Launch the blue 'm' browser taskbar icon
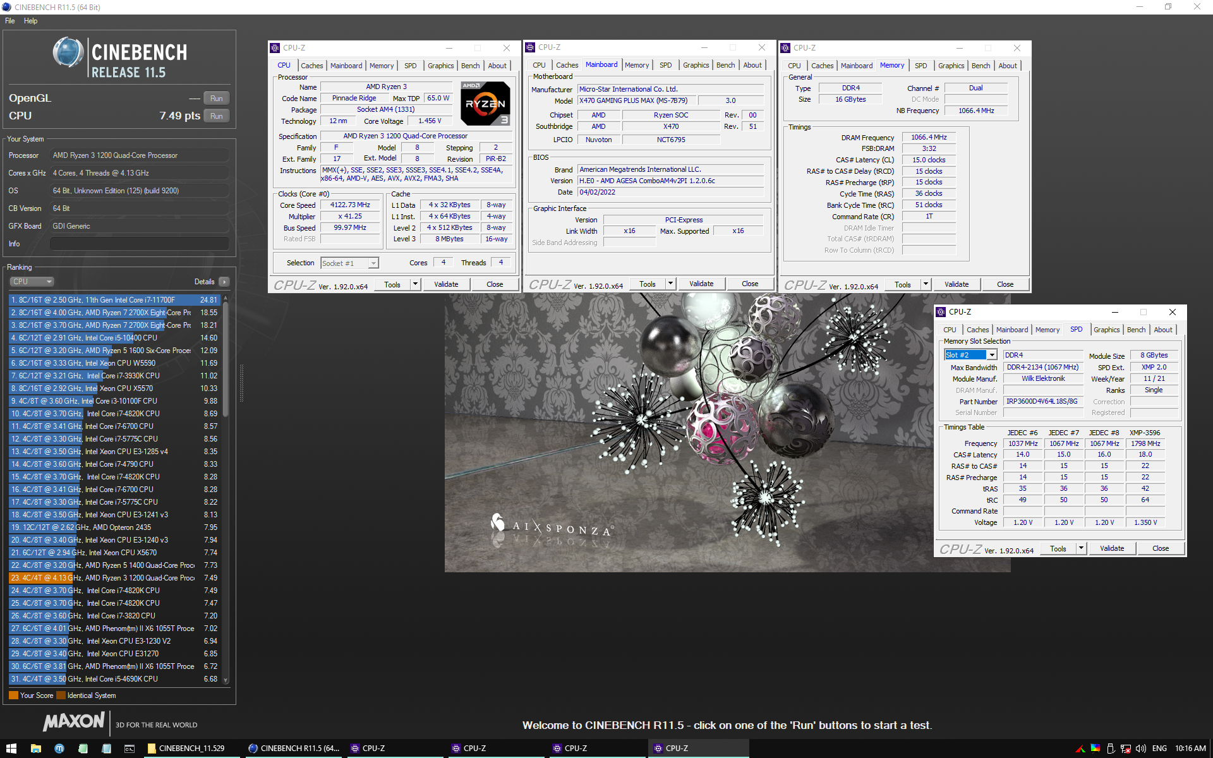1213x758 pixels. pyautogui.click(x=59, y=749)
